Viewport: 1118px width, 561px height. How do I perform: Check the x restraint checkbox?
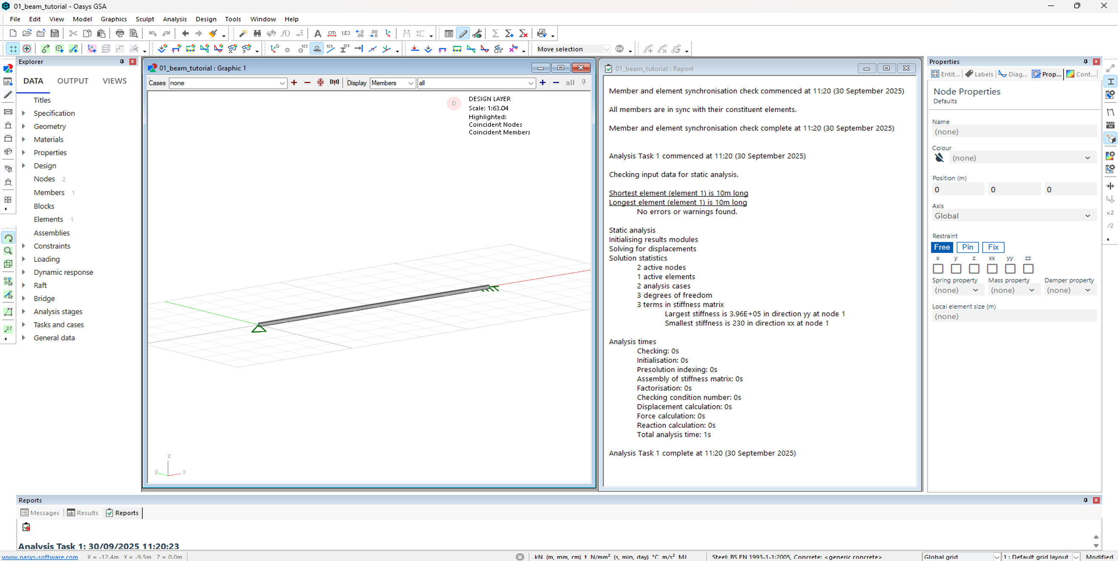tap(938, 269)
